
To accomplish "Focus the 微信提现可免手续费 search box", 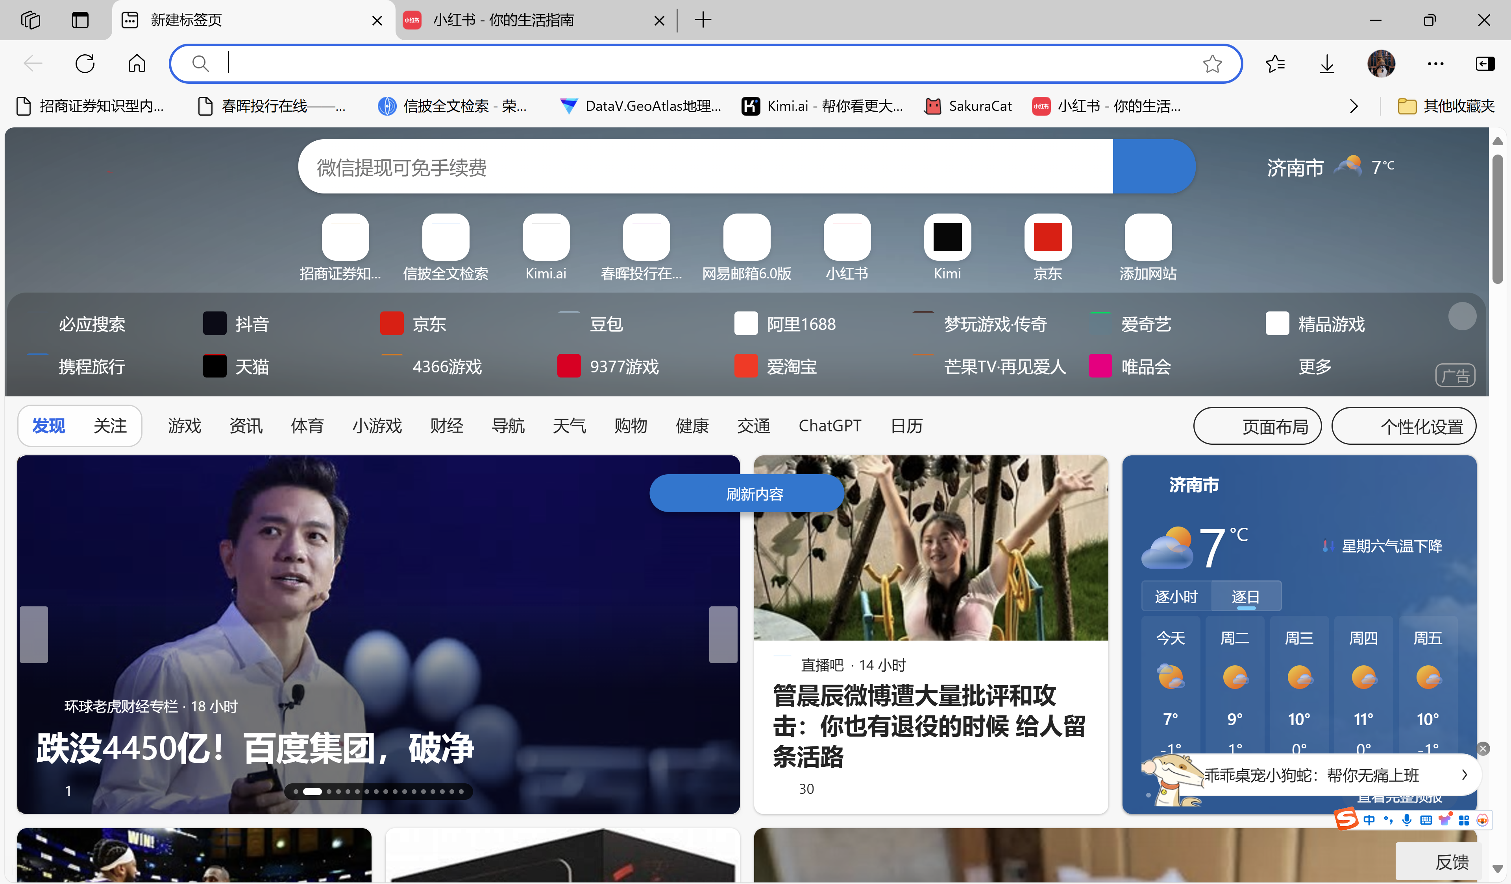I will [705, 166].
